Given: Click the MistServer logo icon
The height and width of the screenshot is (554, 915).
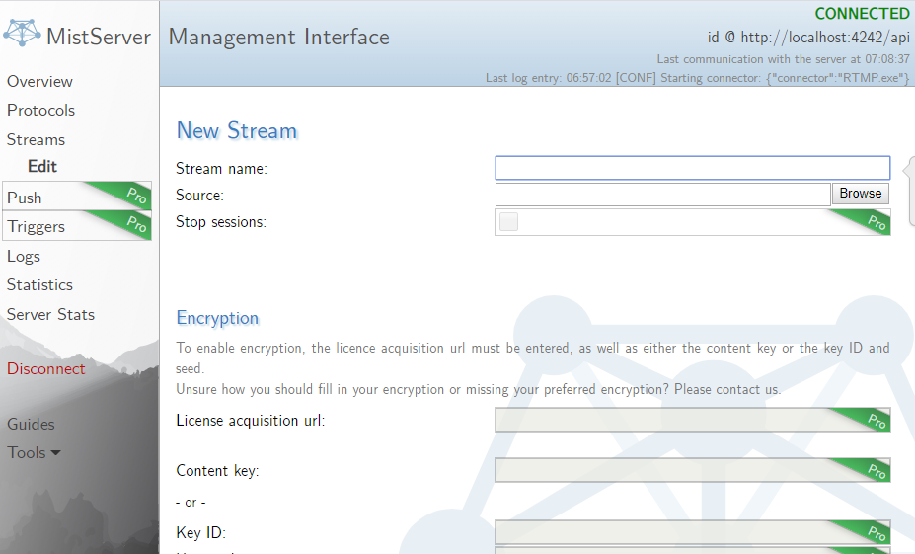Looking at the screenshot, I should point(22,33).
